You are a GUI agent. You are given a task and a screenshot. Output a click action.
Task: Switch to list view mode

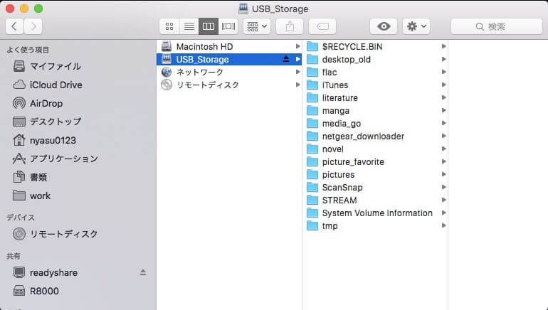(x=189, y=26)
